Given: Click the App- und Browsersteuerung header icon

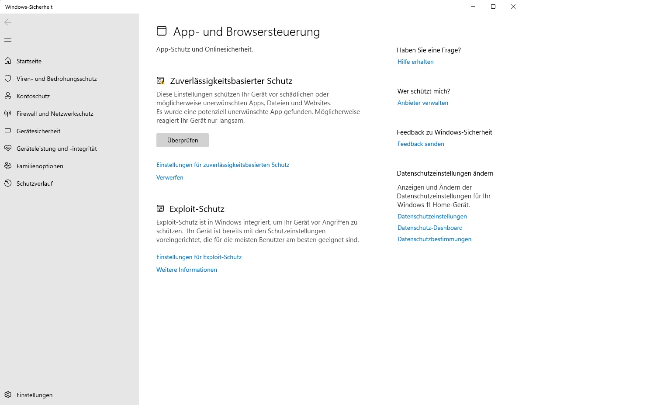Looking at the screenshot, I should click(162, 31).
